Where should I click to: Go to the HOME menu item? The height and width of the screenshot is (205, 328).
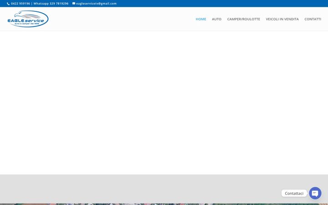201,19
